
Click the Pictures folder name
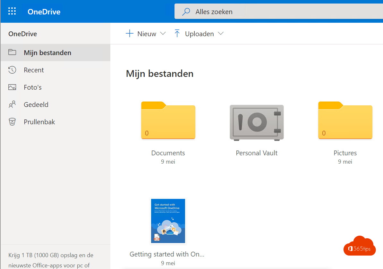345,153
